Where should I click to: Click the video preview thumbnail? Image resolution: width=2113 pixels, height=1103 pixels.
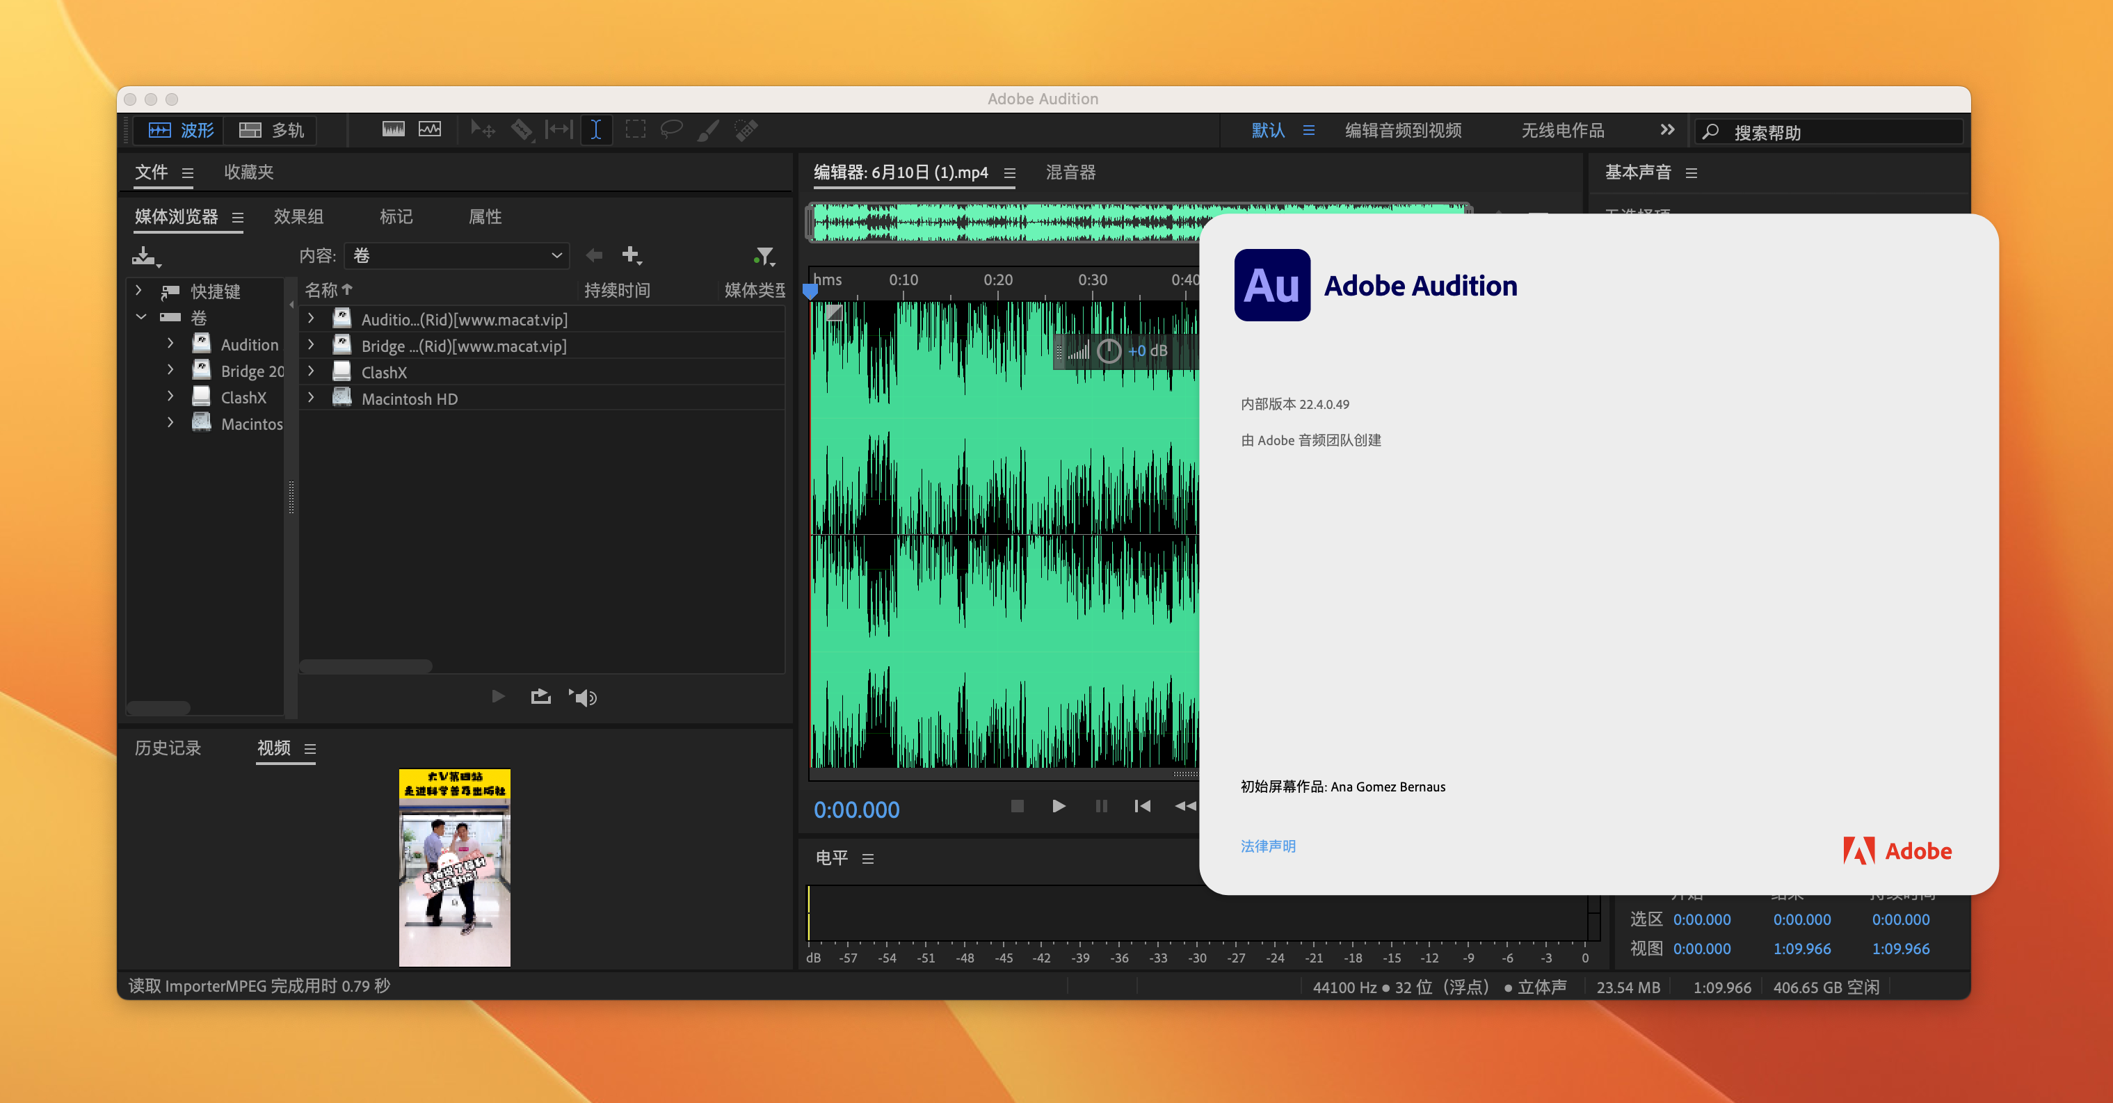pyautogui.click(x=454, y=867)
